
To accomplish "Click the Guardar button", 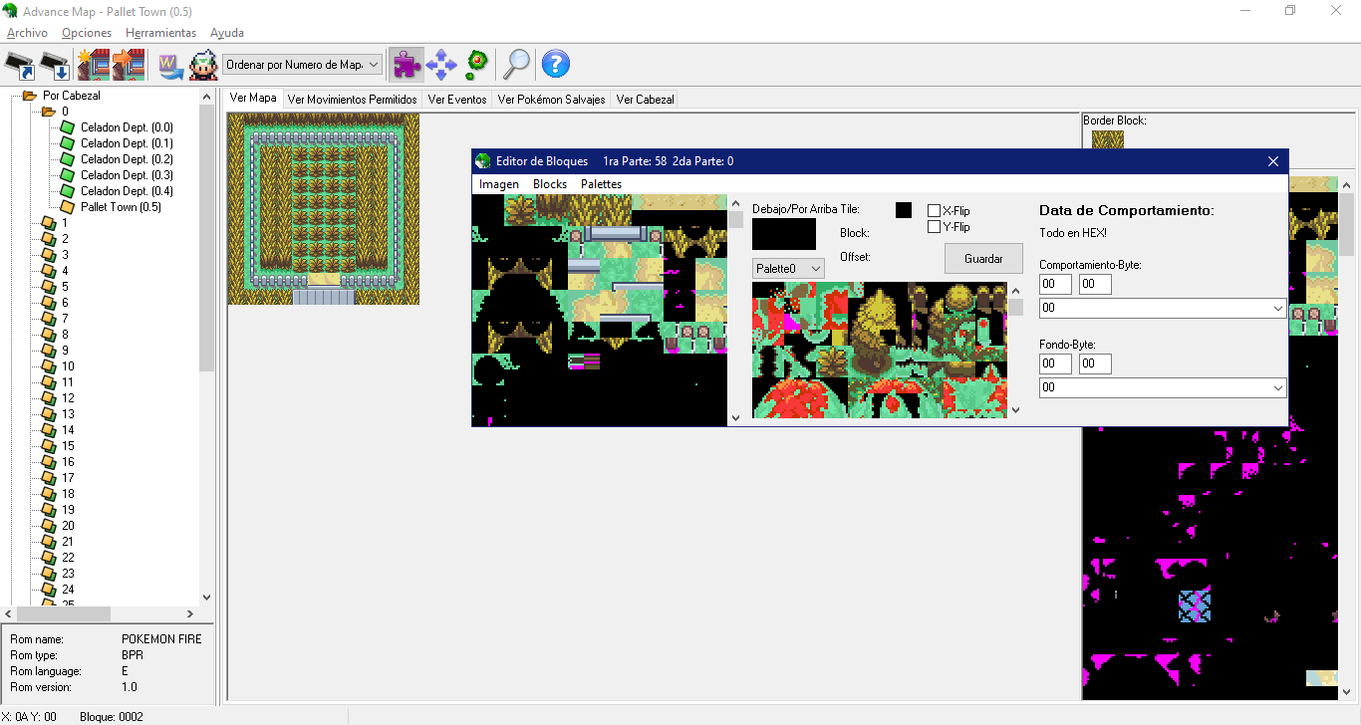I will tap(983, 259).
